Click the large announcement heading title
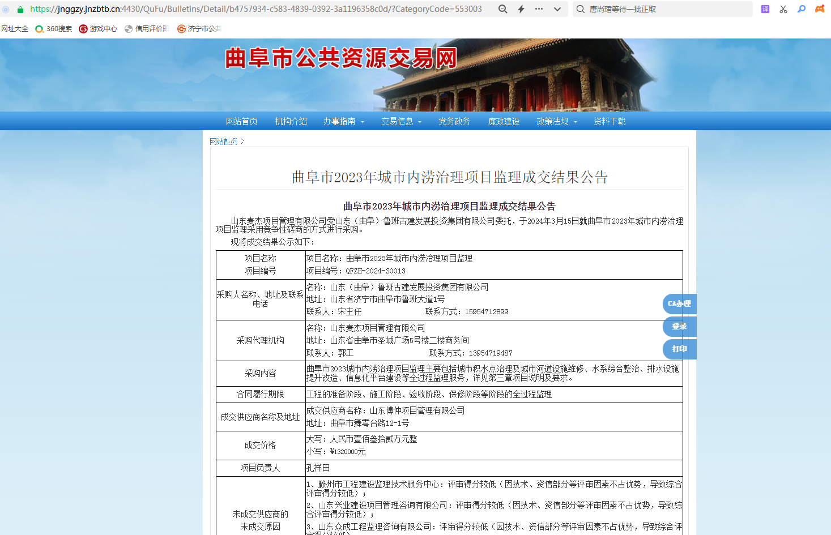Image resolution: width=831 pixels, height=535 pixels. click(x=450, y=177)
